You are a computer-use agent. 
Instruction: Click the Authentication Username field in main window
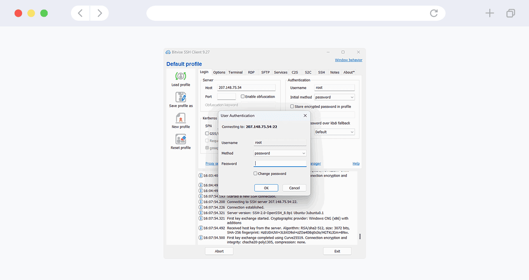tap(335, 88)
